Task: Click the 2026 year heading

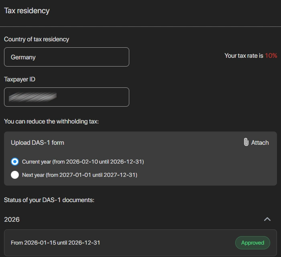Action: point(12,220)
